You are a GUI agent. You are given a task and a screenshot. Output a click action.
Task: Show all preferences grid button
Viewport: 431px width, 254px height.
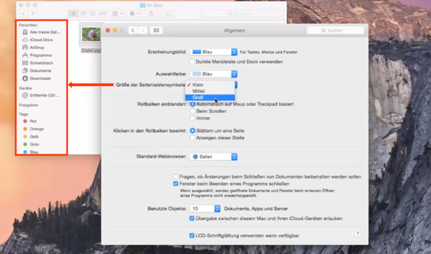pos(156,31)
